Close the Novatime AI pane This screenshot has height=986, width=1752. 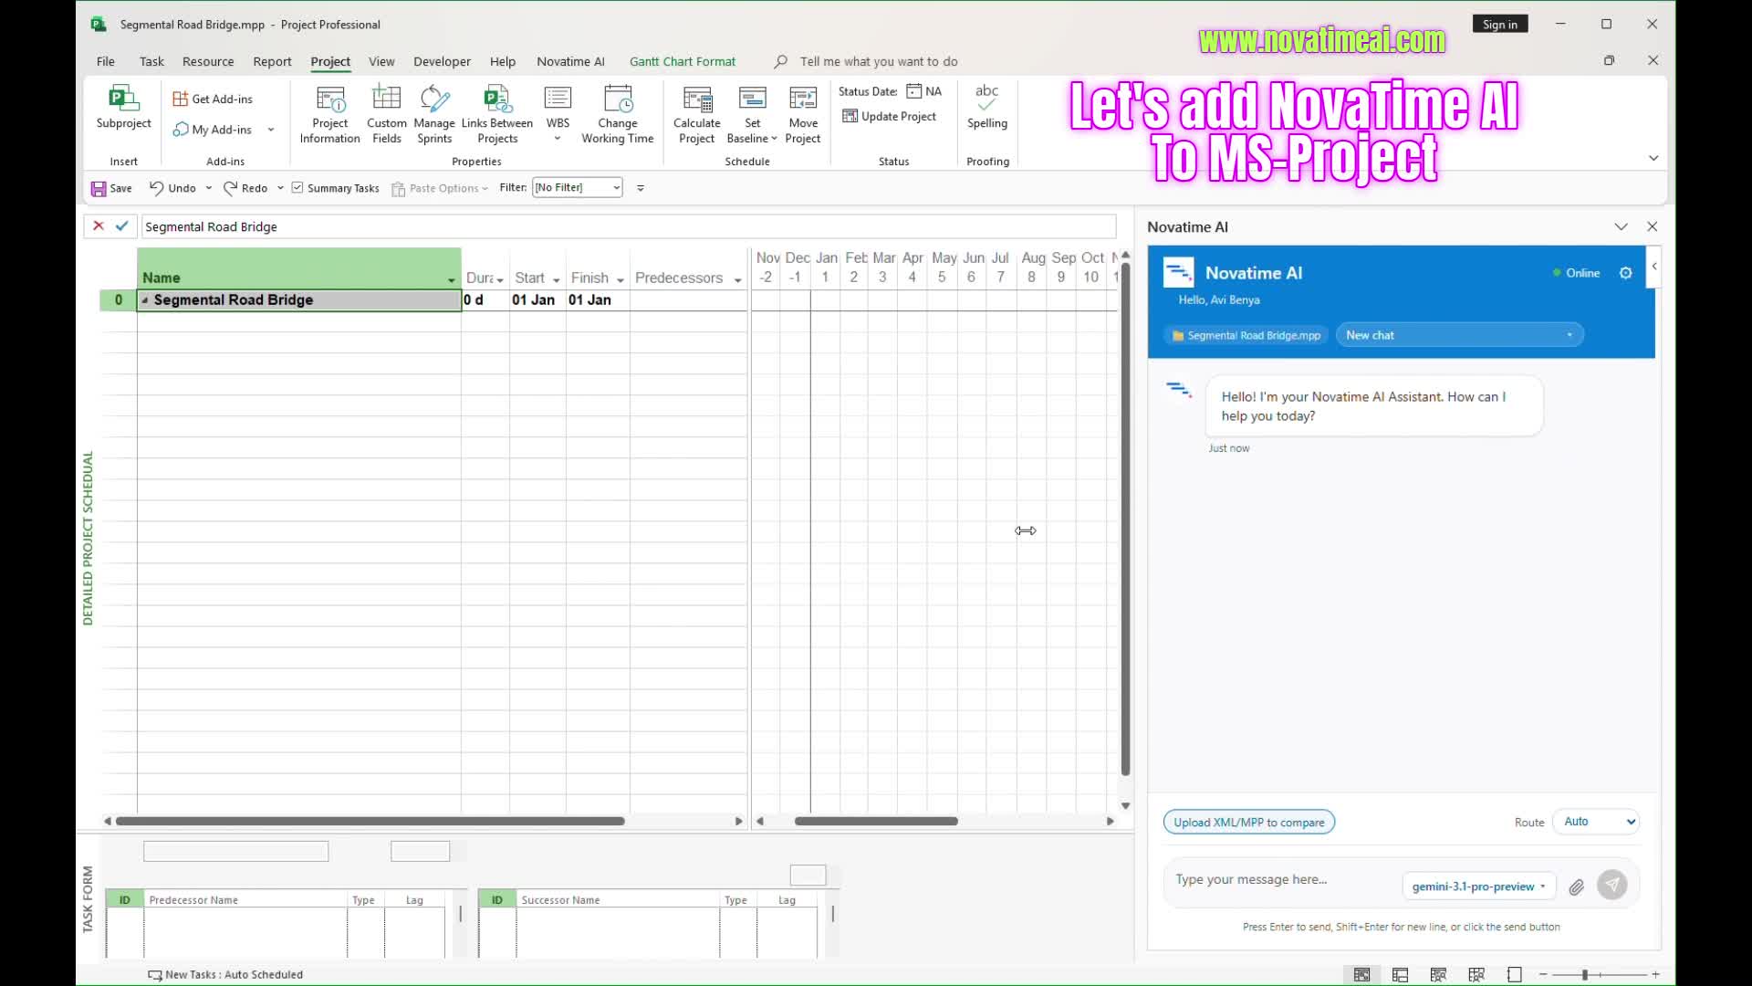(x=1652, y=227)
